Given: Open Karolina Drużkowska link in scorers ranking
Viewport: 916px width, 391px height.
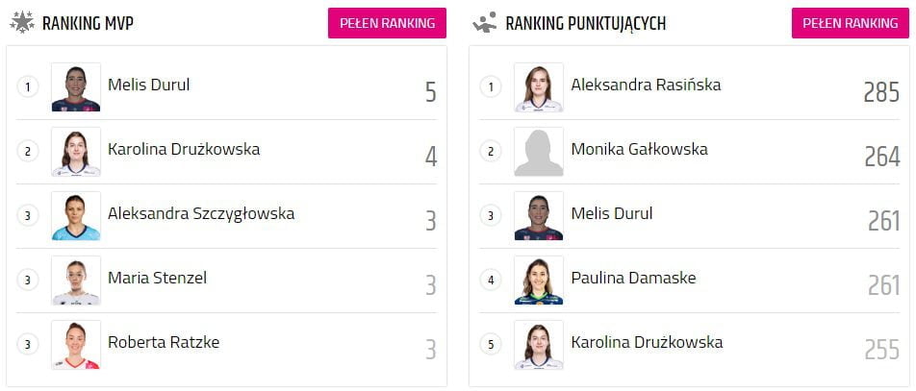Looking at the screenshot, I should click(x=647, y=342).
